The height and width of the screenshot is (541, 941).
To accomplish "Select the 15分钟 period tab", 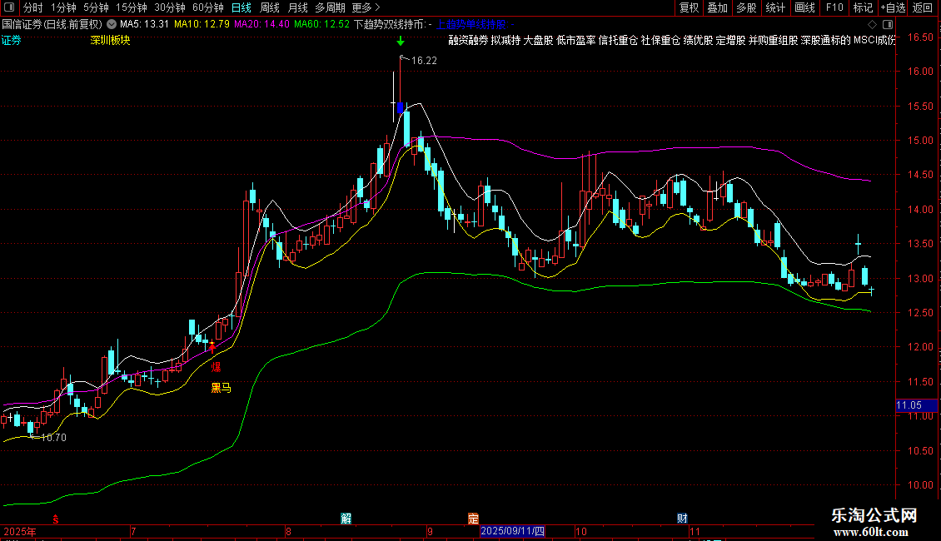I will point(131,7).
